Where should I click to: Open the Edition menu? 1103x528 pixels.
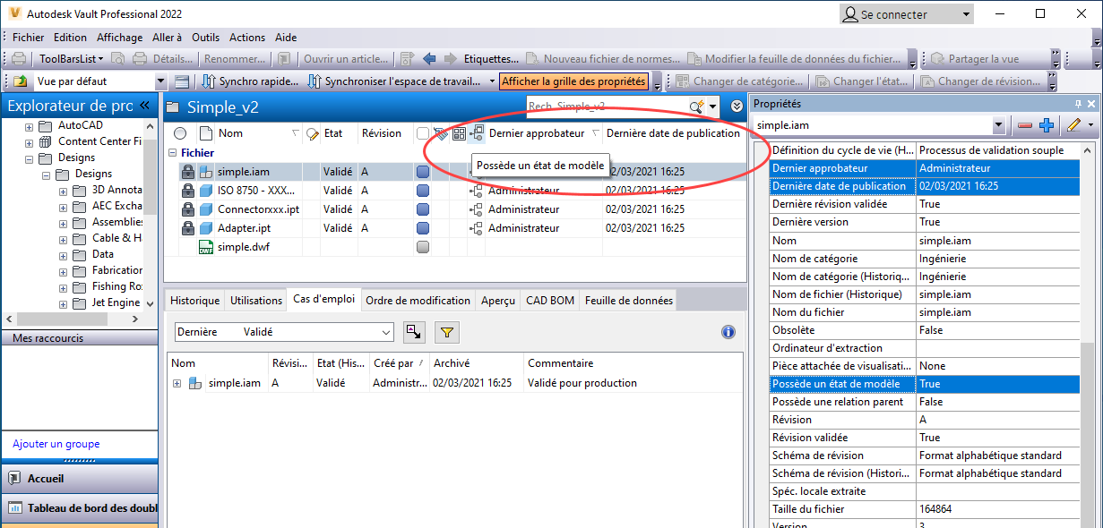[x=70, y=38]
